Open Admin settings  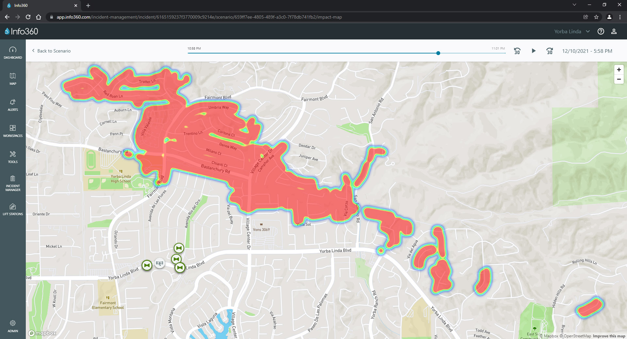(13, 326)
